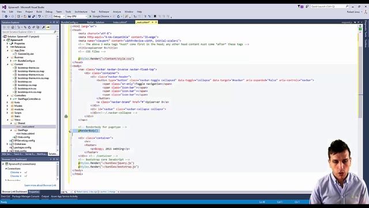Screen dimensions: 369x208
Task: Select Global.asax in Solution Explorer
Action: pos(20,144)
